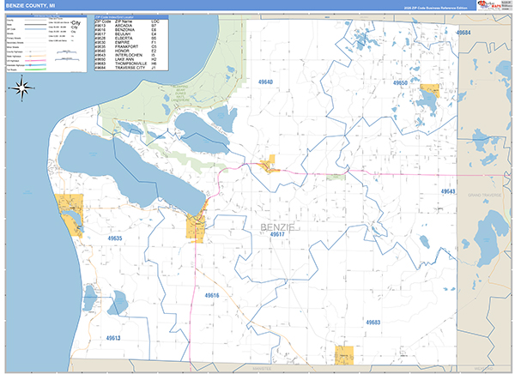This screenshot has height=374, width=515.
Task: Click the yellow Thompsonville city area
Action: tap(343, 354)
